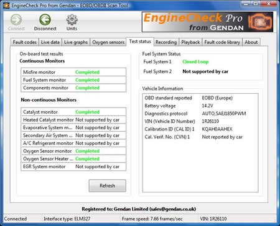This screenshot has height=226, width=280.
Task: Close the EngineCheck Pro window
Action: coord(269,4)
